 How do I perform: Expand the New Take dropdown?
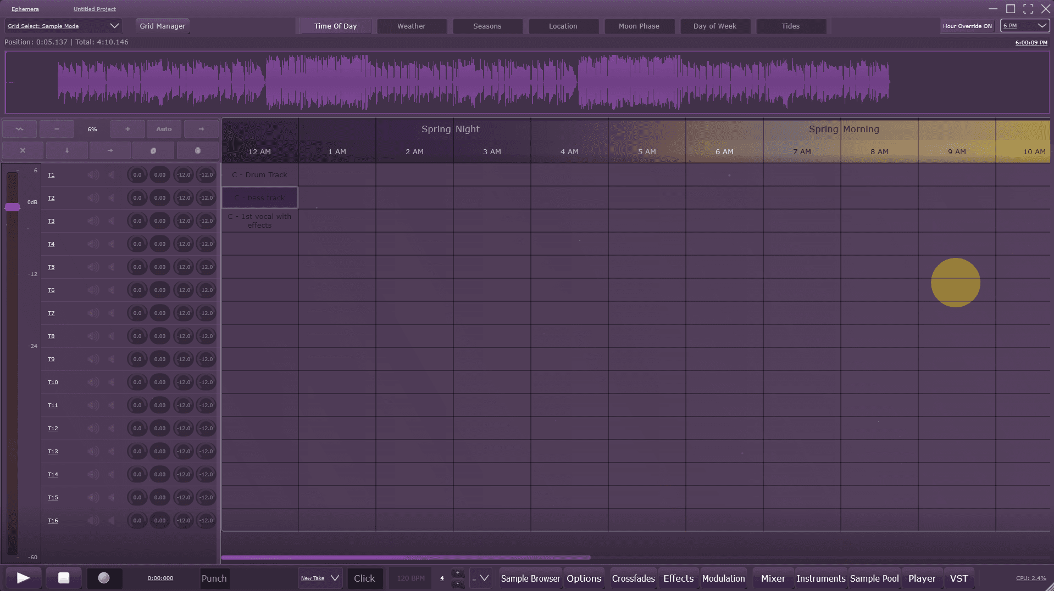click(320, 578)
